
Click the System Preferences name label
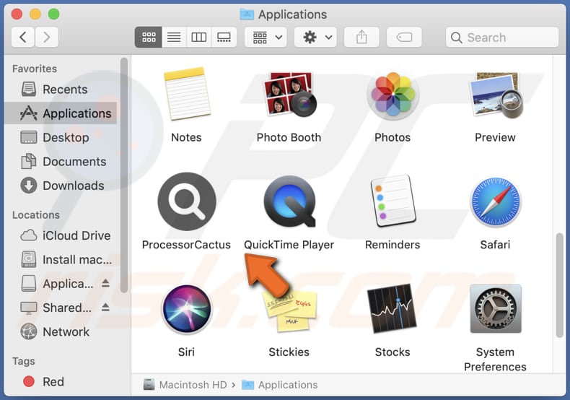495,360
